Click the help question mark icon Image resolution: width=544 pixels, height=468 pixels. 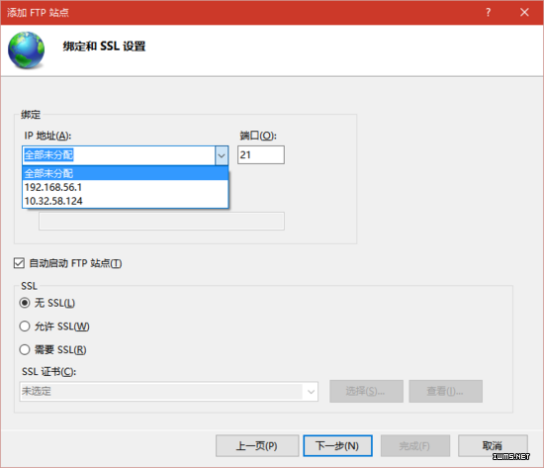(489, 13)
